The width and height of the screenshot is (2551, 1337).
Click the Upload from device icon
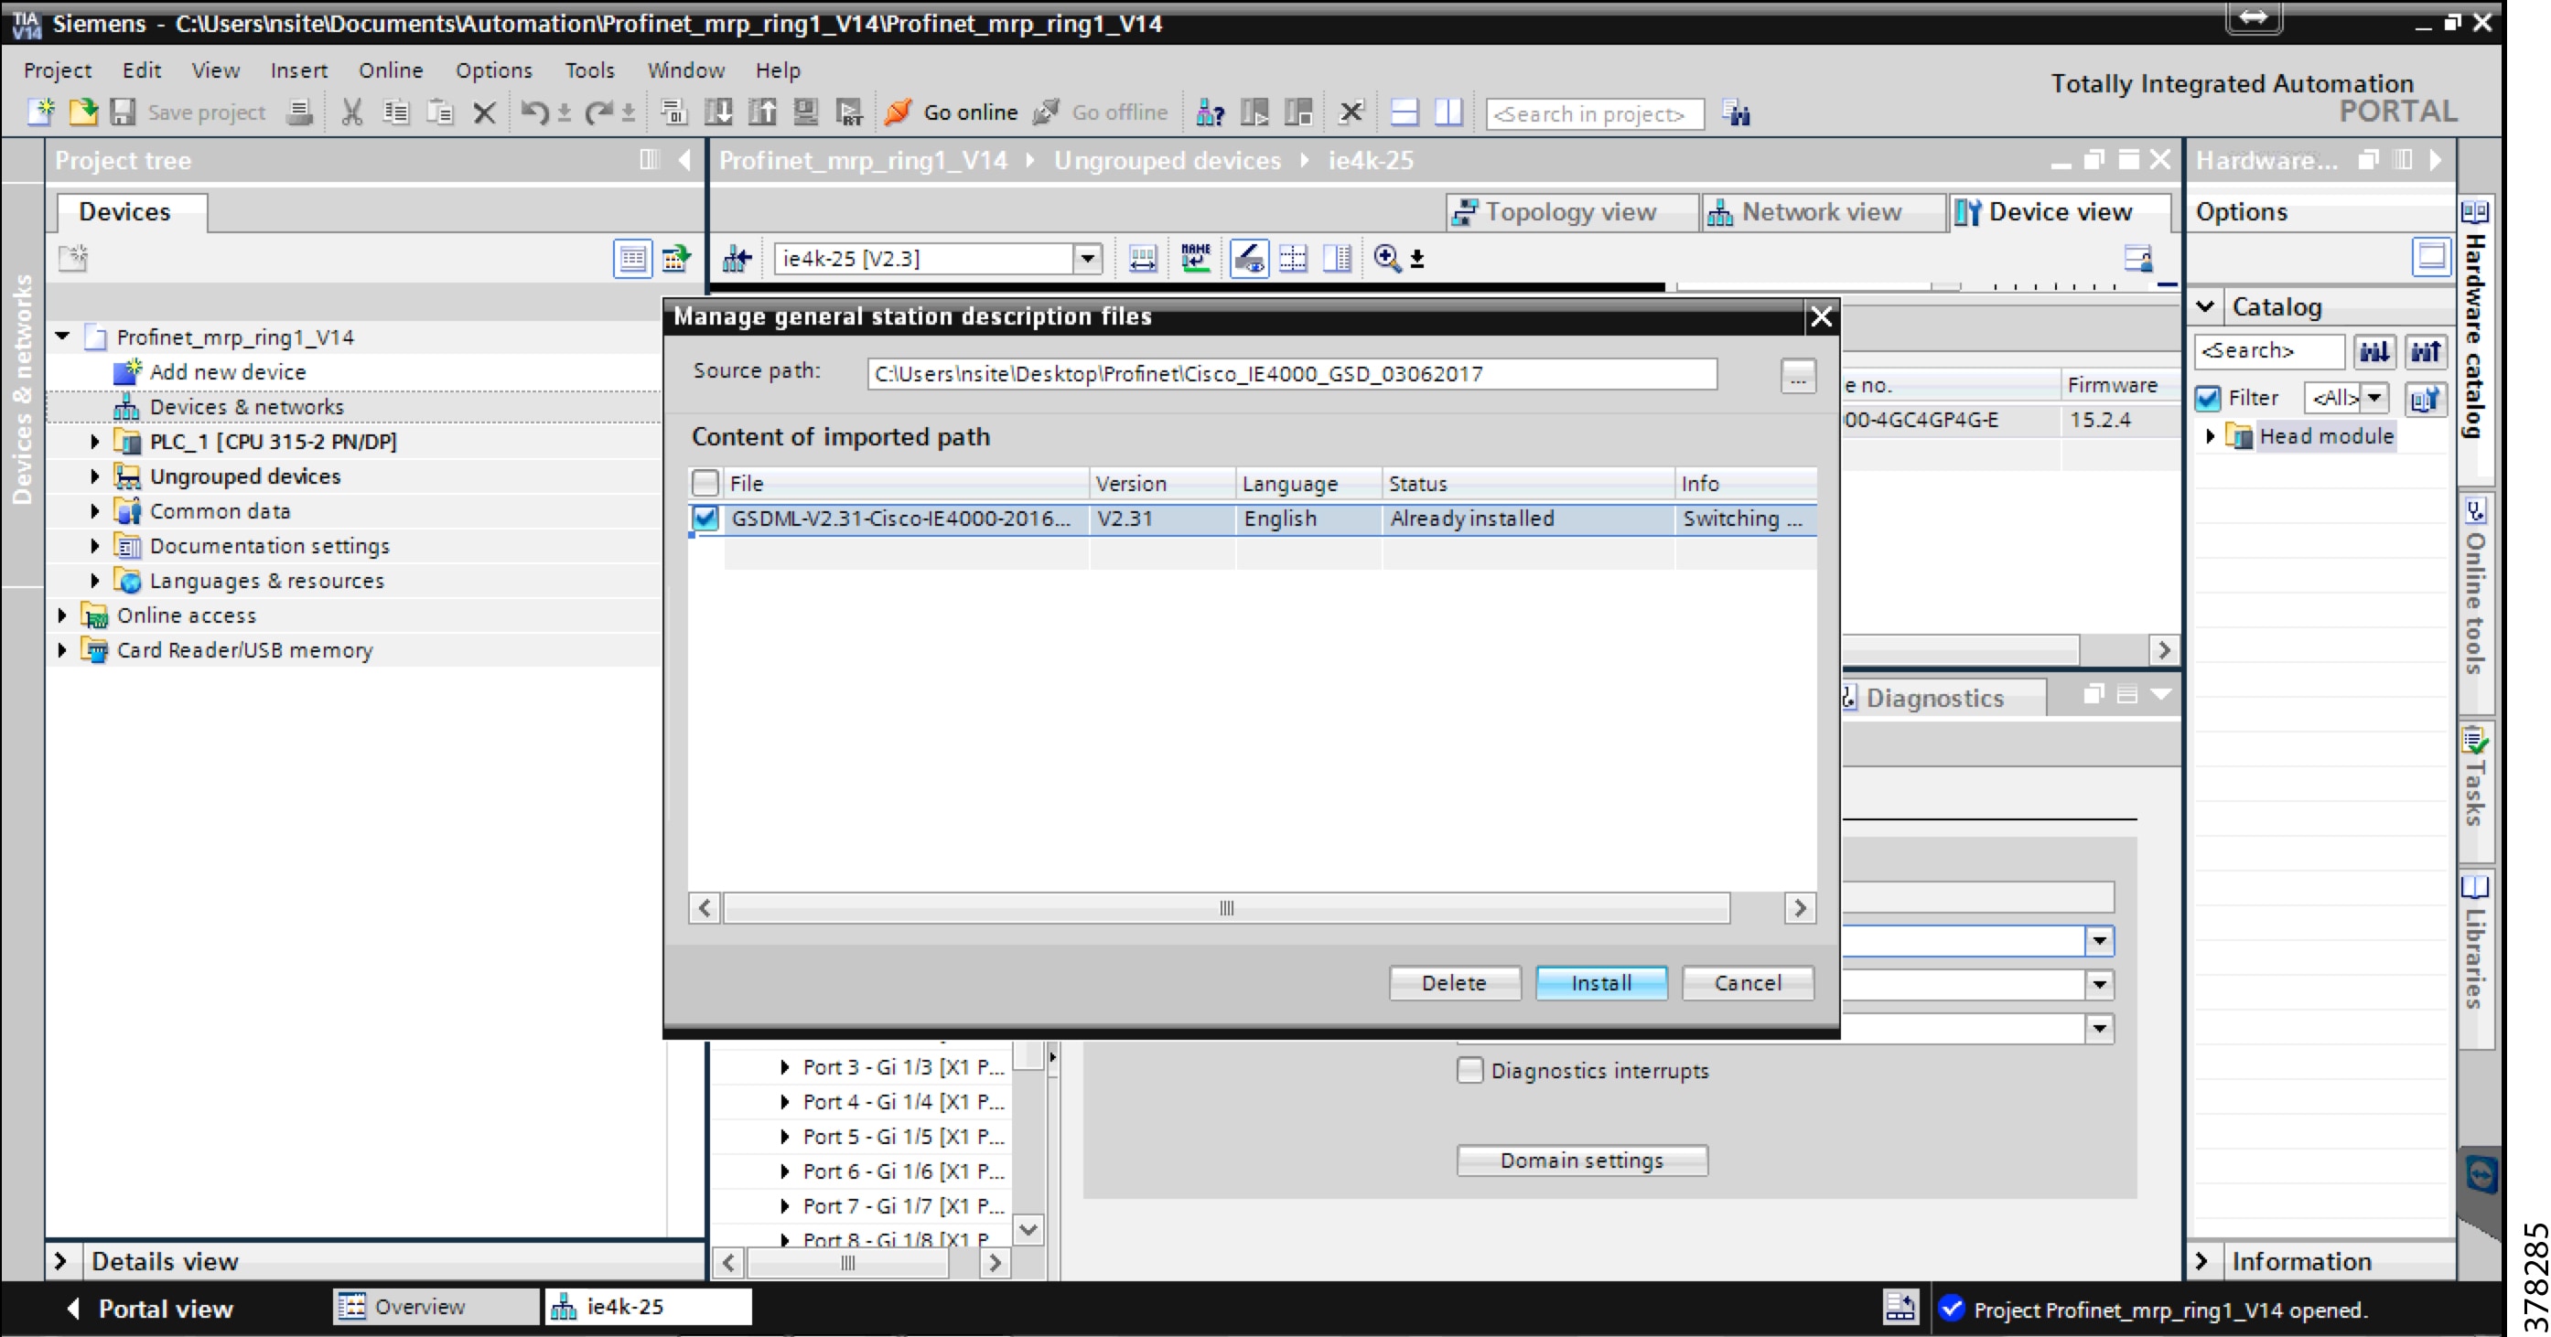pyautogui.click(x=762, y=112)
